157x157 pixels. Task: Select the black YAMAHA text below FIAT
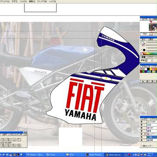point(81,115)
